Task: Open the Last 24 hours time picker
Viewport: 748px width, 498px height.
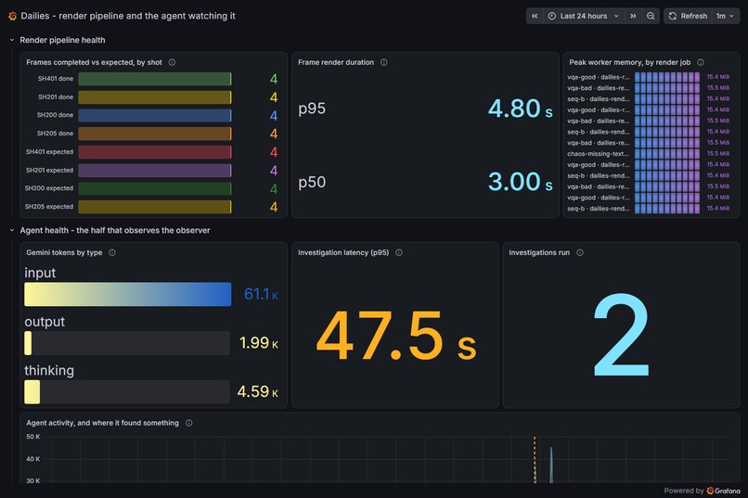Action: (x=584, y=16)
